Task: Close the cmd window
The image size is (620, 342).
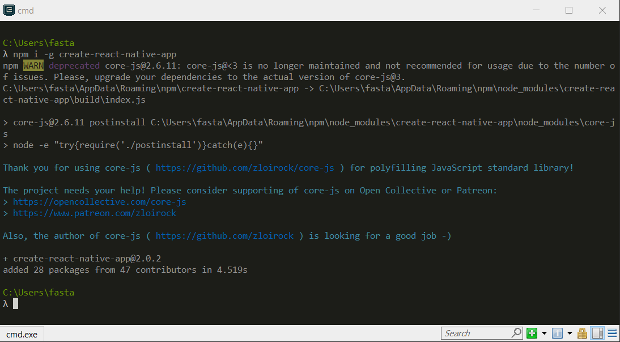Action: coord(602,10)
